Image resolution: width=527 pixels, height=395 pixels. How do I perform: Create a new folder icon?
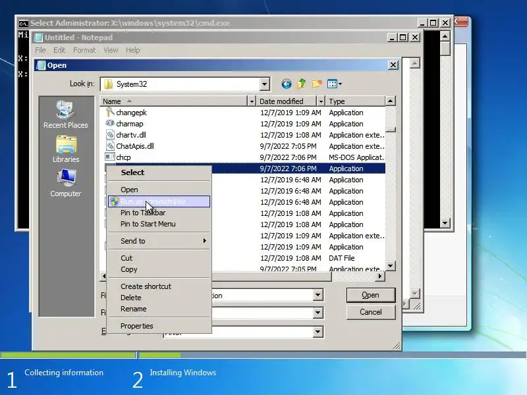point(317,84)
